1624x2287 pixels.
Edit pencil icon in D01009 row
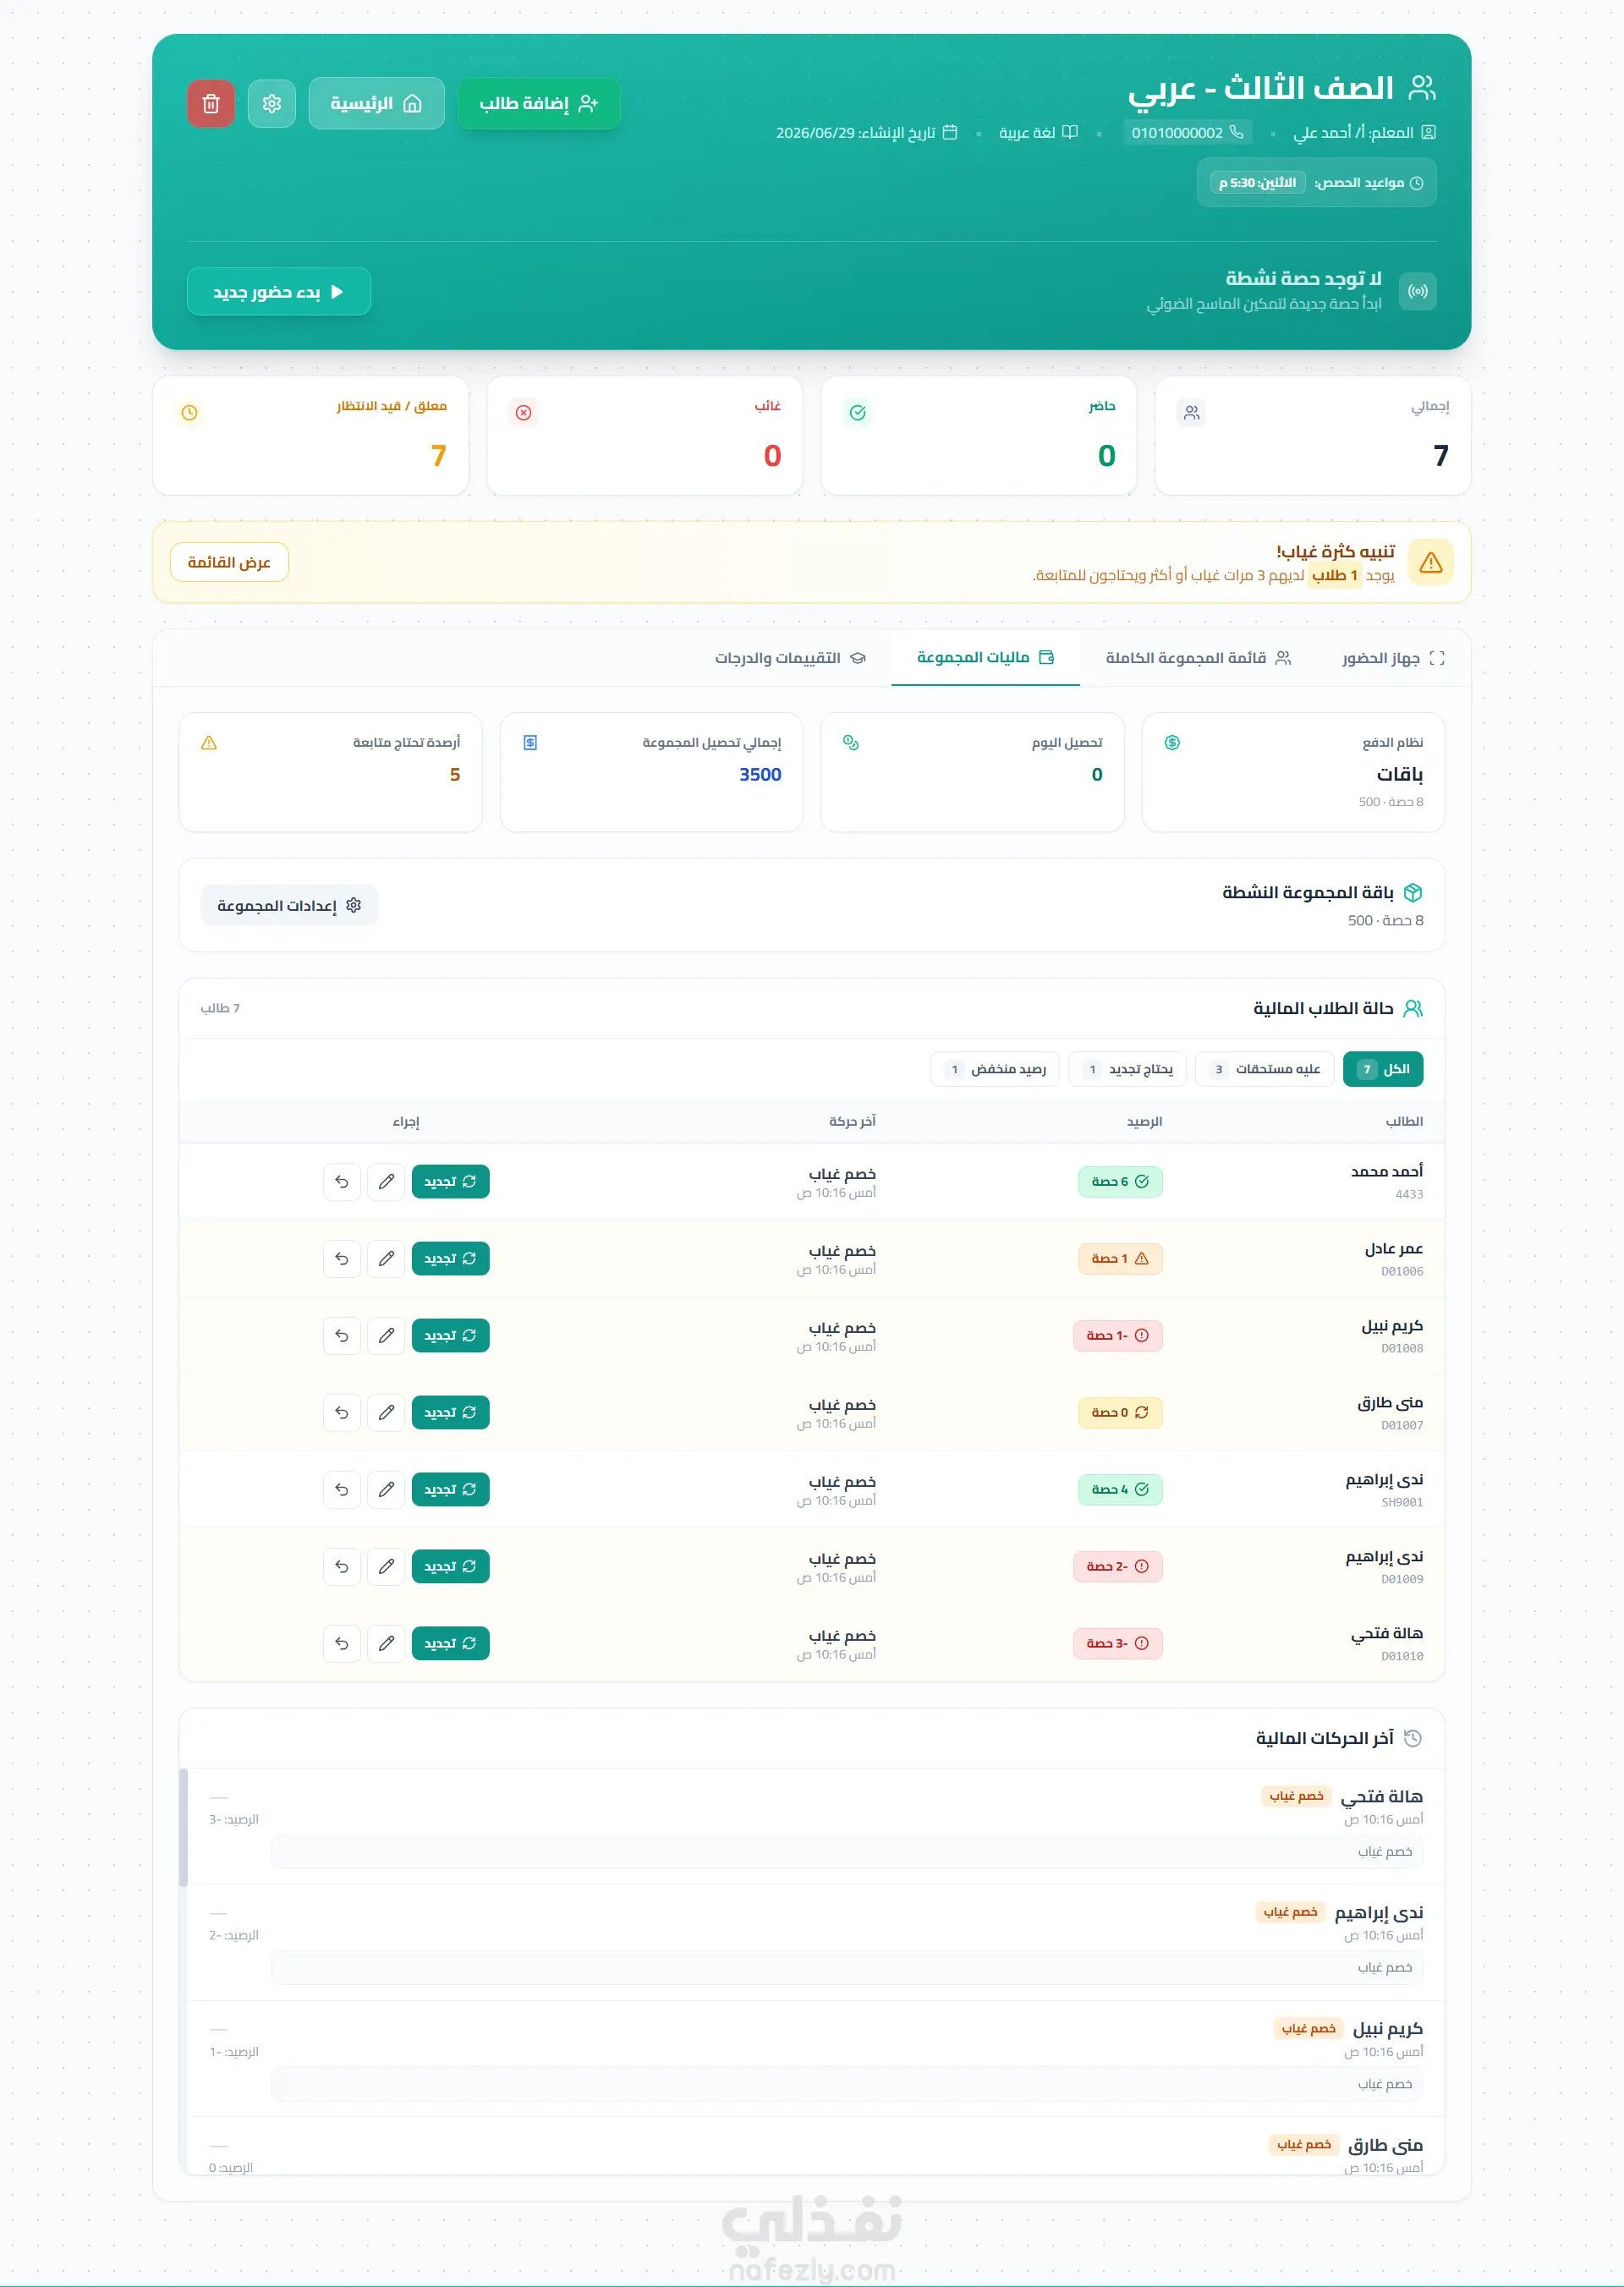pos(386,1567)
